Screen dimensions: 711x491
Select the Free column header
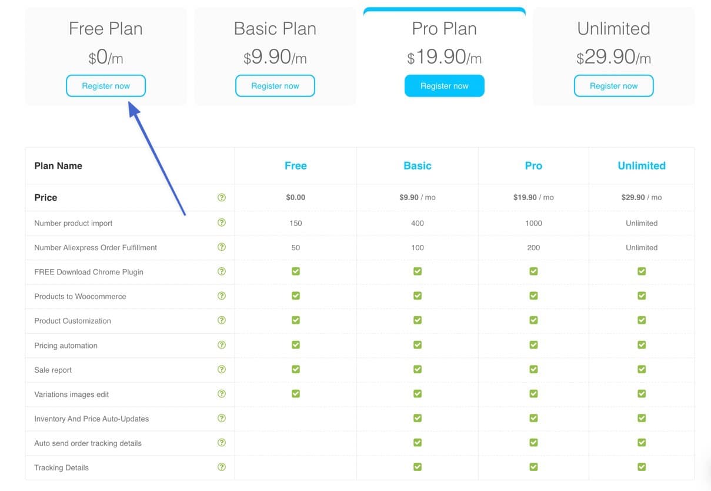pos(296,166)
